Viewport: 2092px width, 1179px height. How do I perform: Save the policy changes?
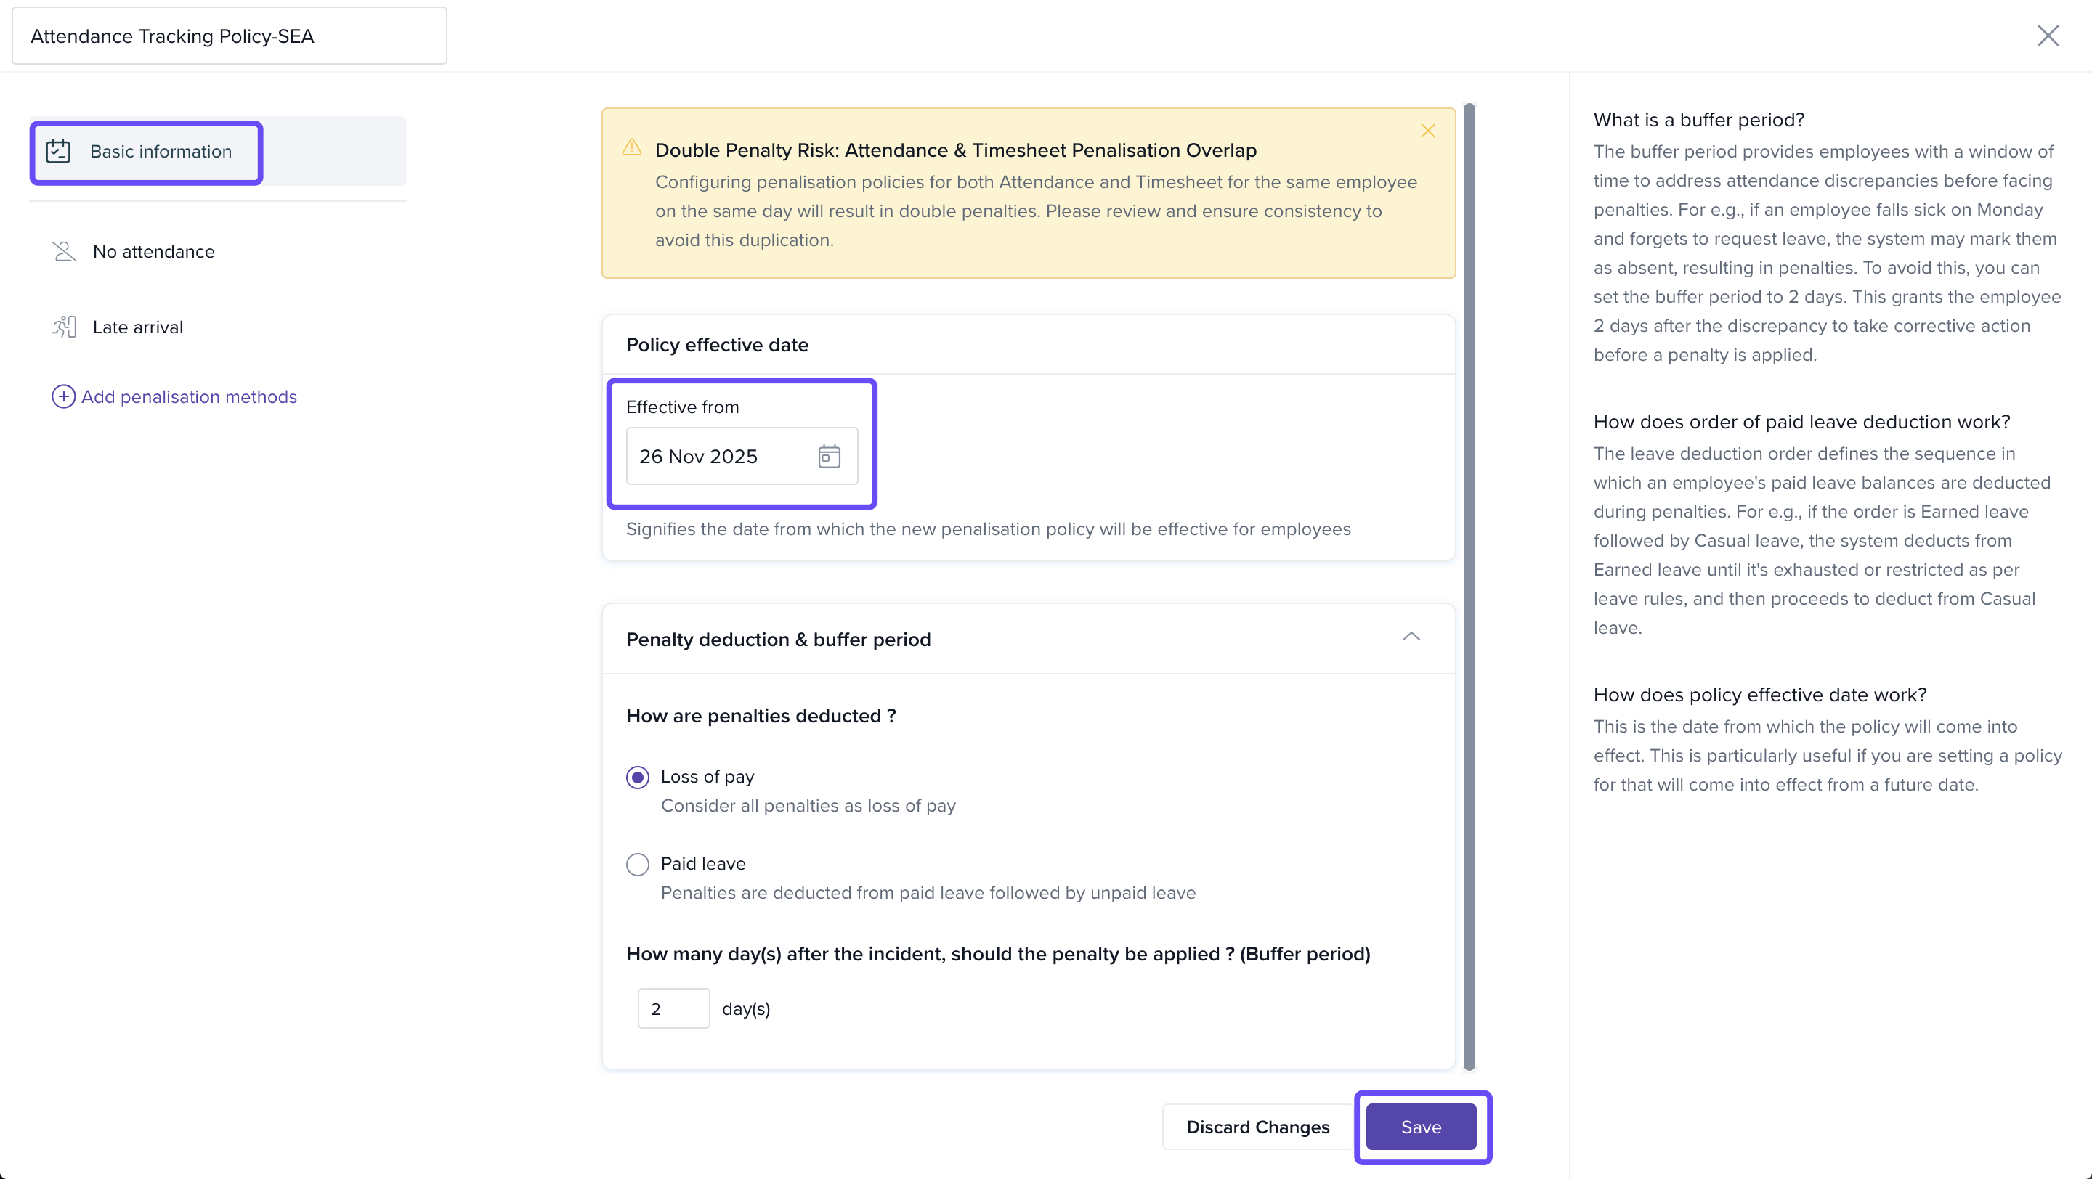[x=1420, y=1127]
